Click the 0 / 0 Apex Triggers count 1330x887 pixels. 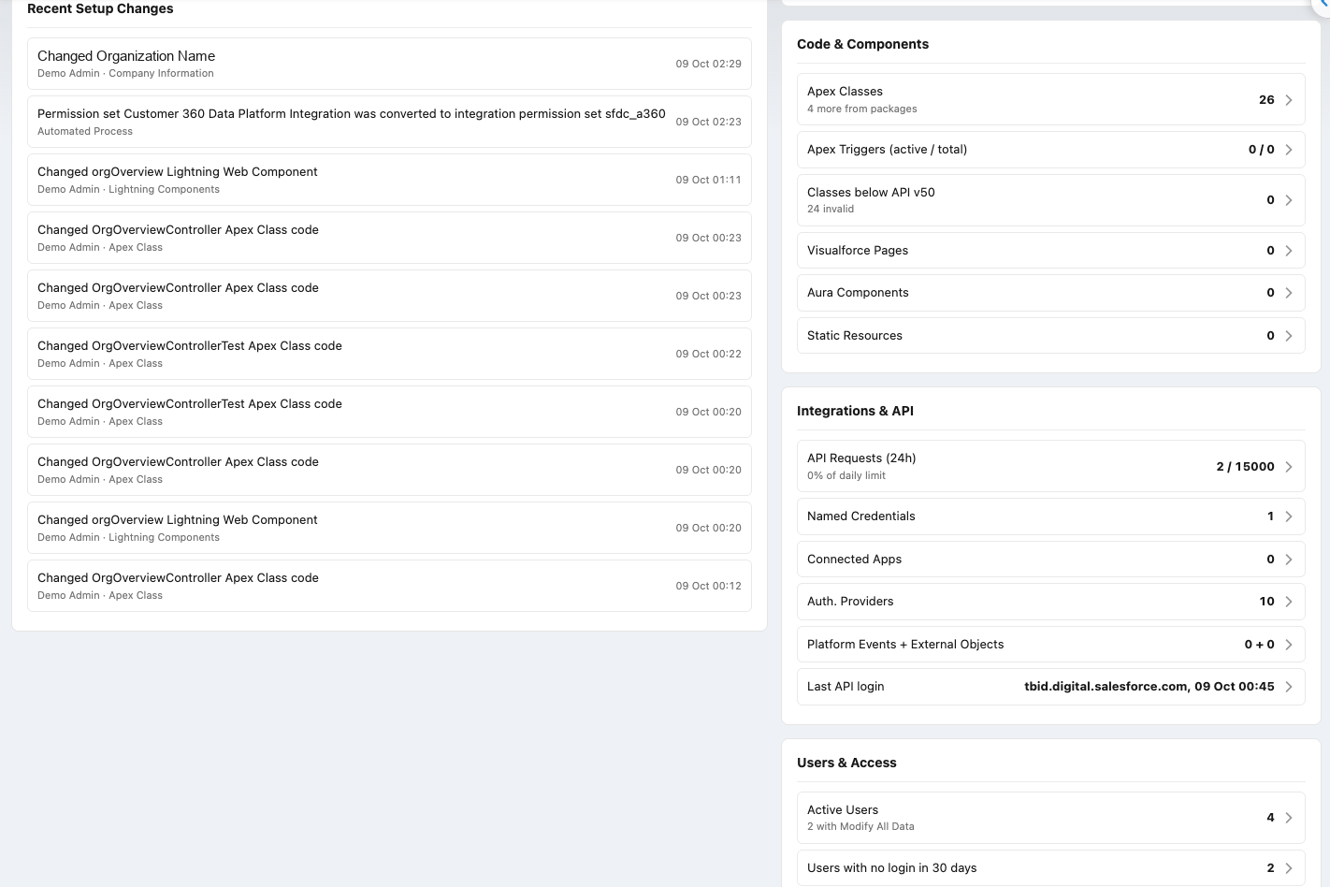pyautogui.click(x=1261, y=150)
